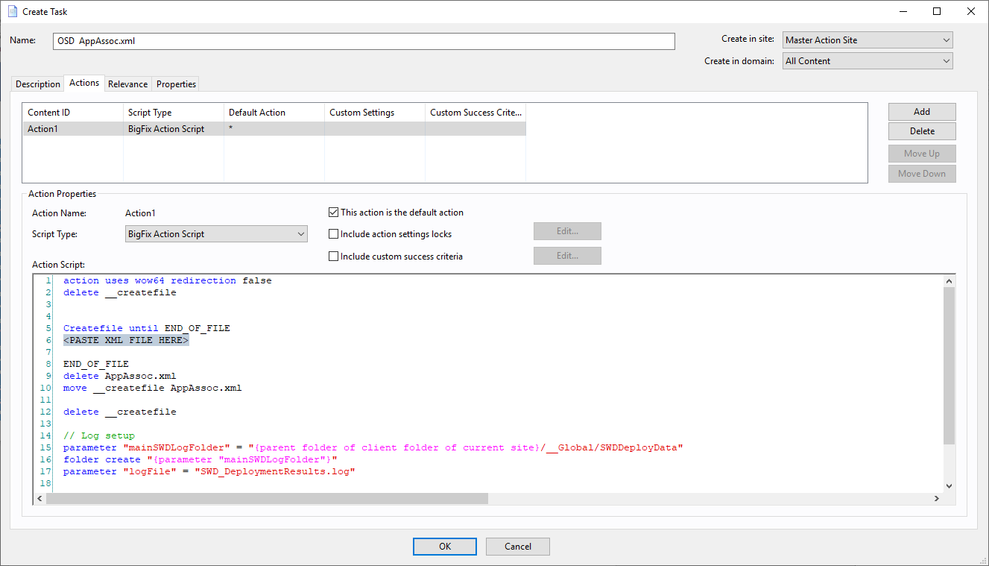Go to the Properties tab
The image size is (989, 566).
[177, 84]
